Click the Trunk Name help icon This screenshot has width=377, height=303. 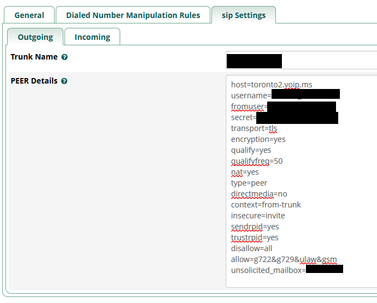pos(64,57)
